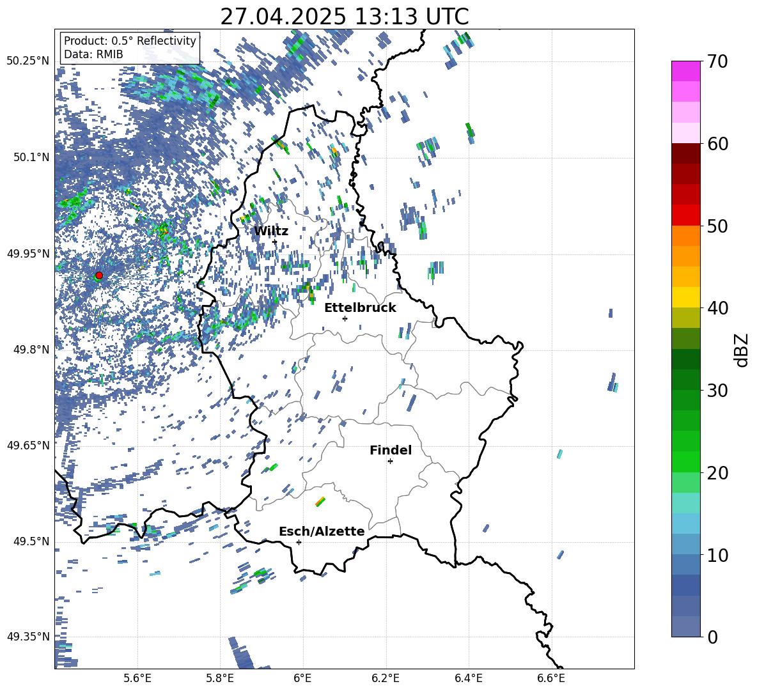Click the 49.35°N latitude label
The image size is (757, 691).
point(28,637)
